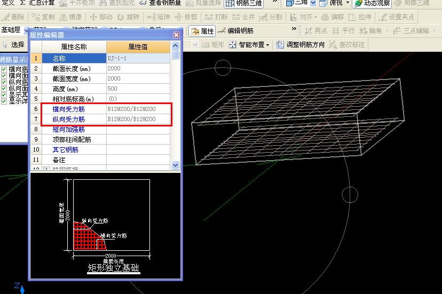
Task: Close the 属性编辑器 property editor panel
Action: click(x=176, y=35)
